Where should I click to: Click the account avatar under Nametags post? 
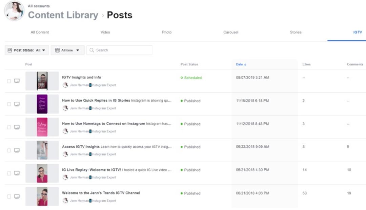click(x=65, y=131)
